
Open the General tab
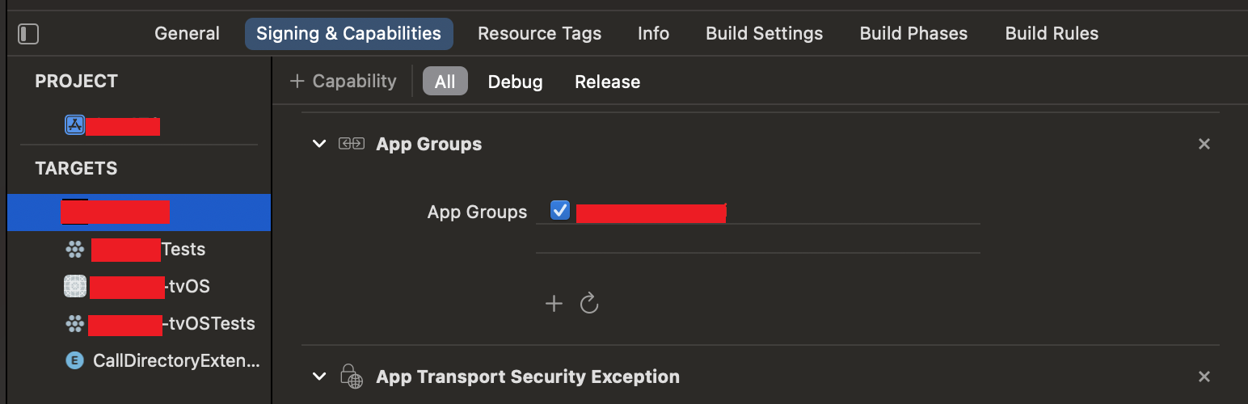tap(187, 34)
